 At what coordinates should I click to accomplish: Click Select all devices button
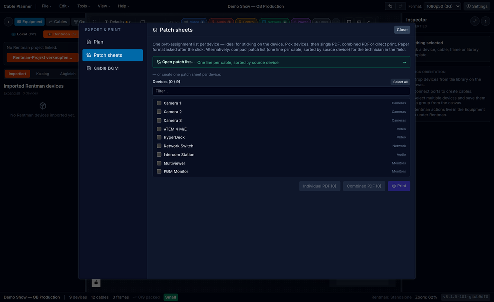click(400, 82)
